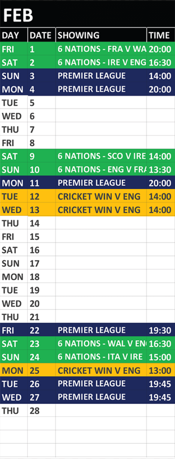
Task: Click the empty showing cell for Tuesday 5
Action: click(x=101, y=103)
